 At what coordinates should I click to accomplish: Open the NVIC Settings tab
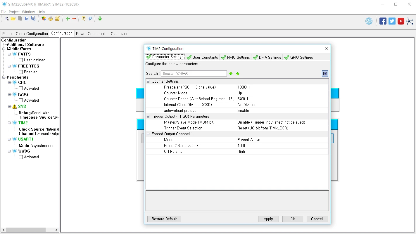[x=235, y=57]
